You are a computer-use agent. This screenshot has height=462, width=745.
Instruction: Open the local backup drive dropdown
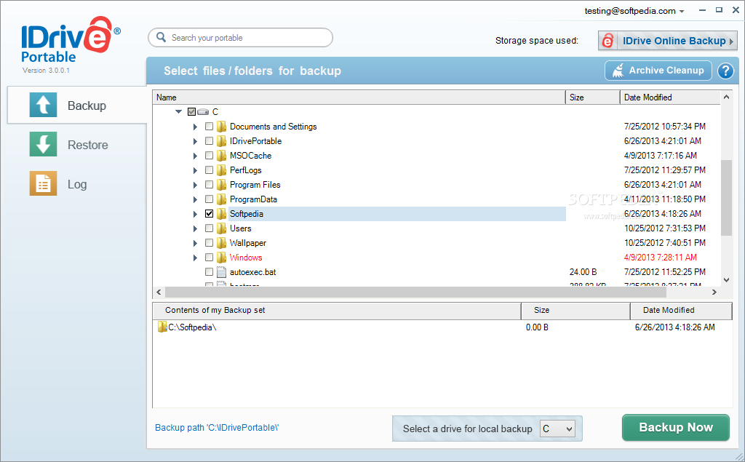tap(558, 429)
